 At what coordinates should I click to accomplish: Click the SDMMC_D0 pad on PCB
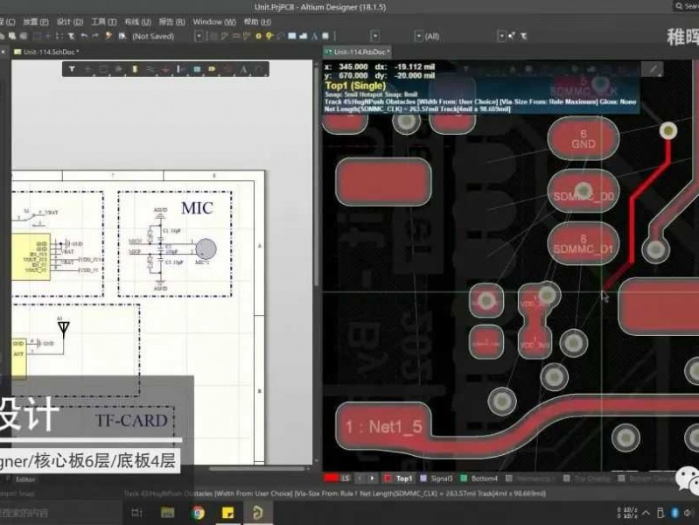pos(584,192)
